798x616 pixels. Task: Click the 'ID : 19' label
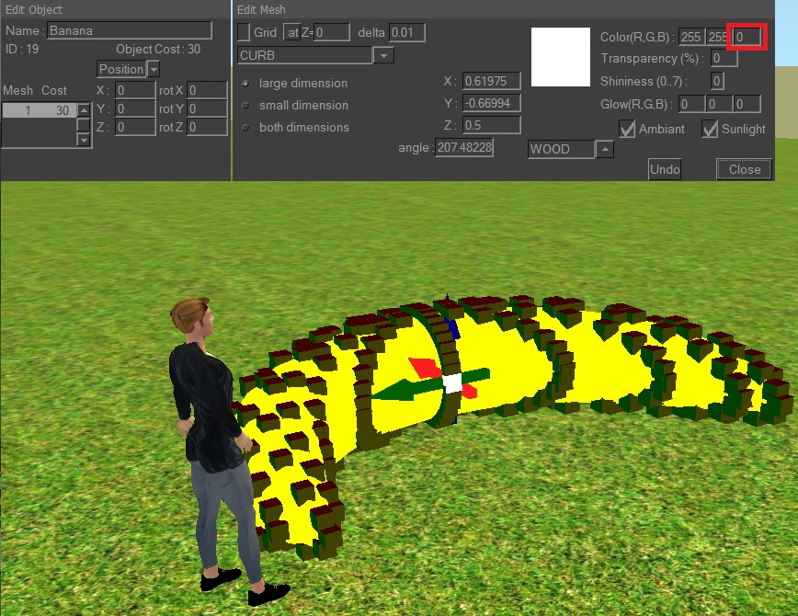point(22,49)
